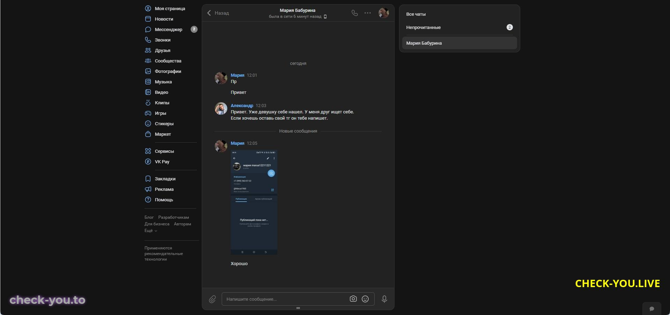670x315 pixels.
Task: Open the Мария Бабурина chat in the list
Action: click(459, 43)
